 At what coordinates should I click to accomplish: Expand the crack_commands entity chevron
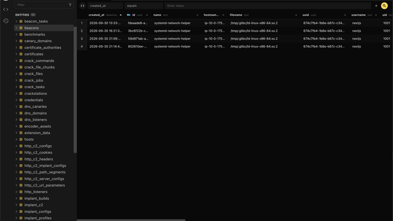(16, 61)
